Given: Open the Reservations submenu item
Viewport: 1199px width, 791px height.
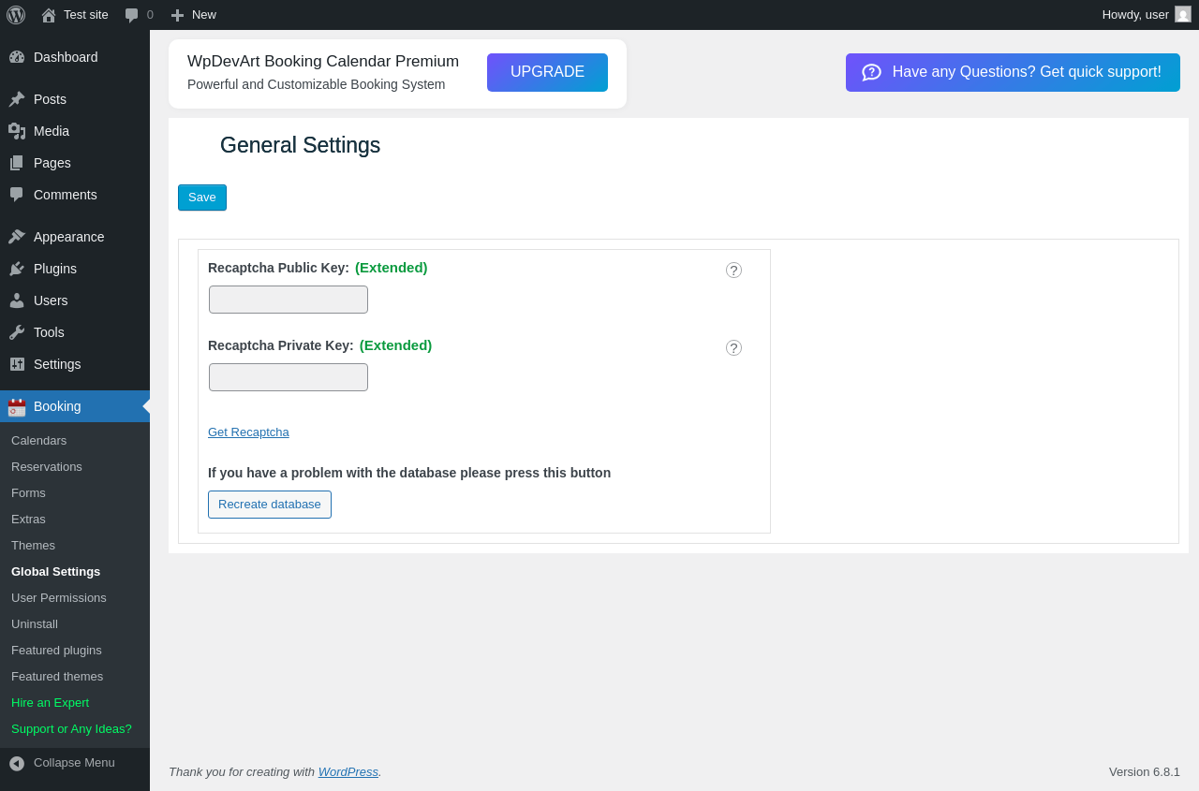Looking at the screenshot, I should click(47, 467).
